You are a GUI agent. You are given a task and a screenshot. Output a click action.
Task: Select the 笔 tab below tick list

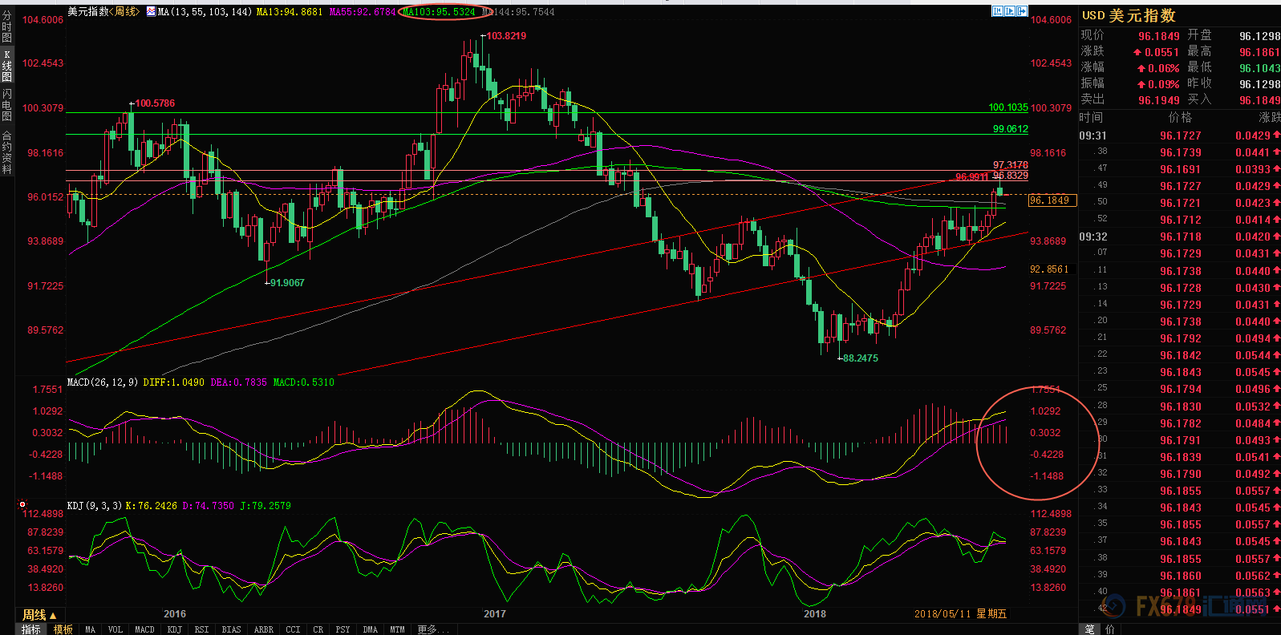point(1090,629)
